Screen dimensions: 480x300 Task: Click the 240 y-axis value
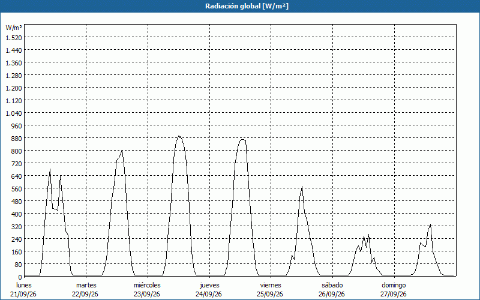click(x=17, y=239)
